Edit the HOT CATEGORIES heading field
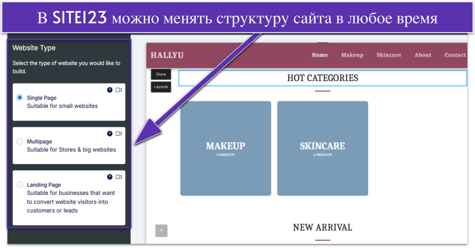Screen dimensions: 475x248 [322, 78]
